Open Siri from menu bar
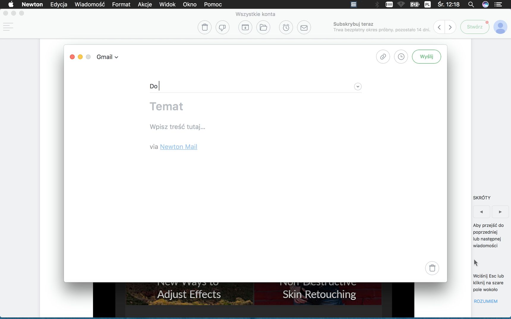This screenshot has width=511, height=319. pos(485,4)
